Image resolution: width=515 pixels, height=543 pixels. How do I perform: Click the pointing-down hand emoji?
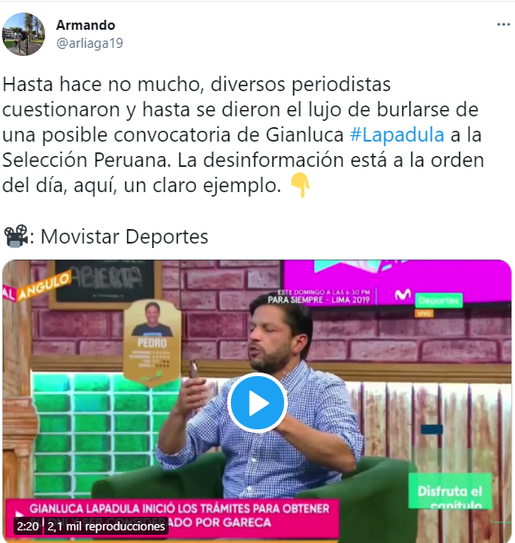(300, 185)
